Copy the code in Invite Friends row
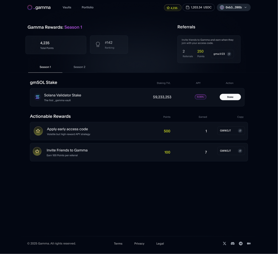This screenshot has height=254, width=278. 240,151
